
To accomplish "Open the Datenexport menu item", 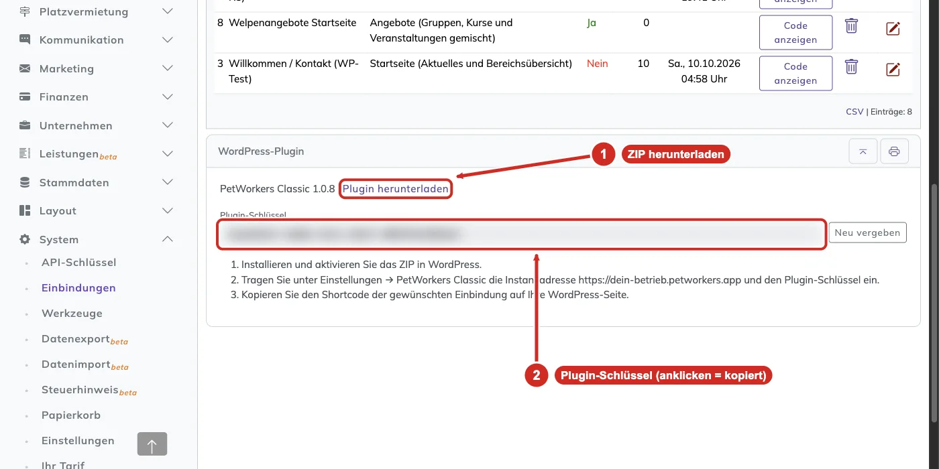I will pos(85,339).
